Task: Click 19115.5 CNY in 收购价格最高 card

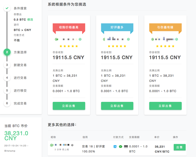Action: (x=69, y=57)
